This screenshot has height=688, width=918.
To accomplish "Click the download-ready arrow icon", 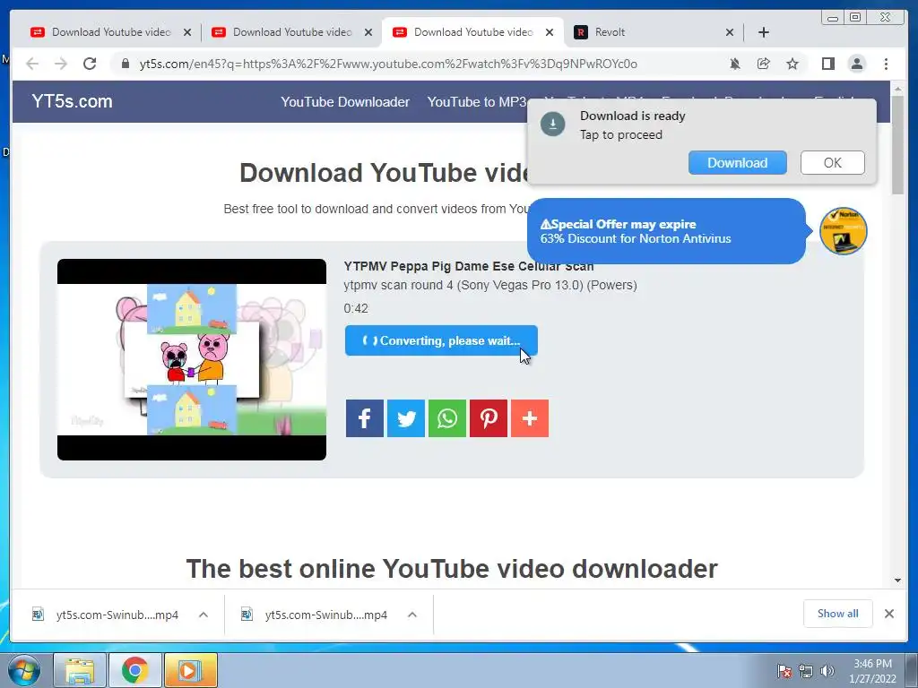I will pyautogui.click(x=552, y=124).
